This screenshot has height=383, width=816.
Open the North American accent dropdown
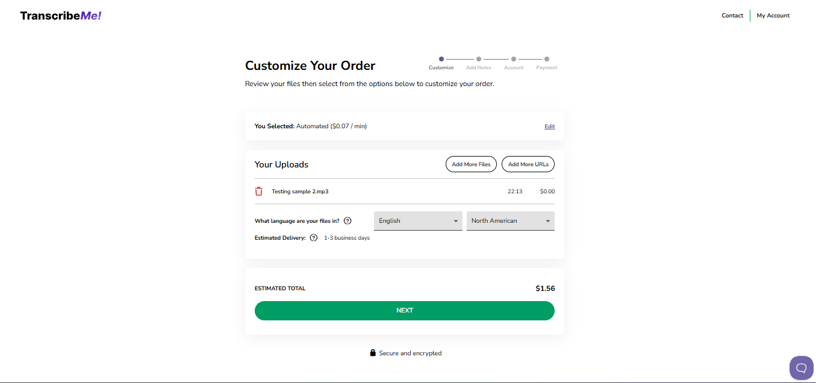(510, 220)
